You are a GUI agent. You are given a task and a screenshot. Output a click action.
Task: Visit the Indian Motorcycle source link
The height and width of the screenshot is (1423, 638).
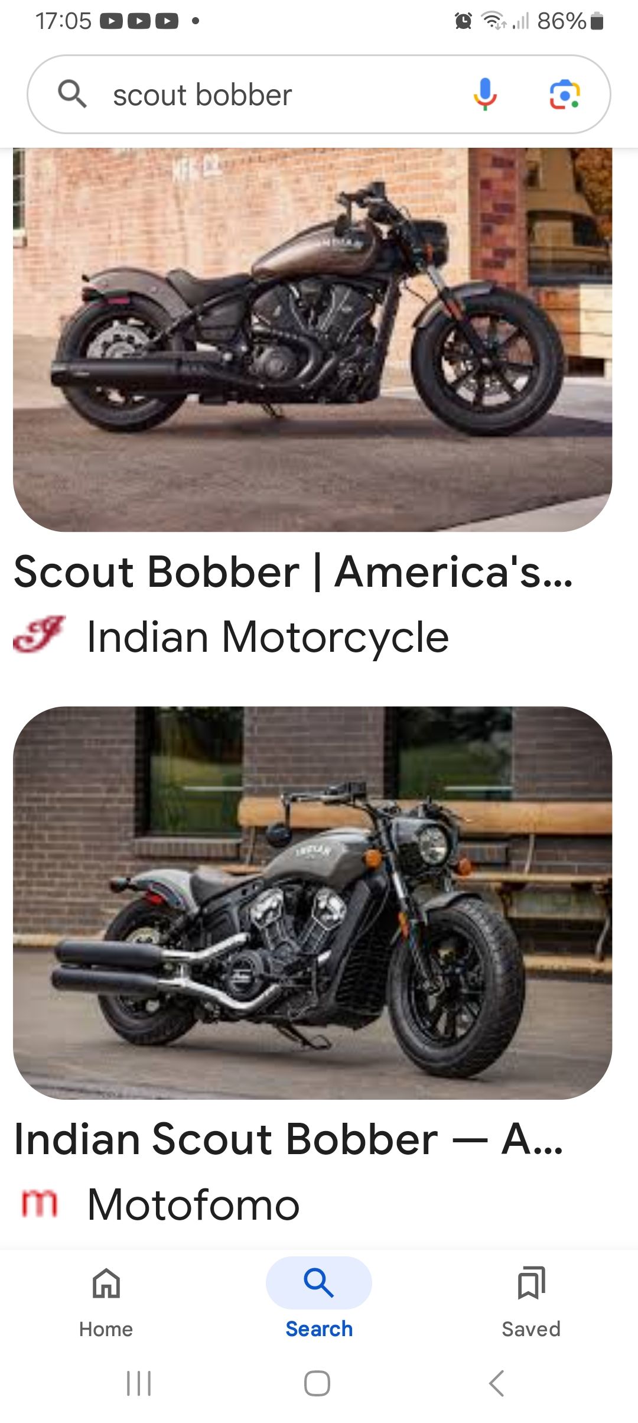tap(268, 637)
